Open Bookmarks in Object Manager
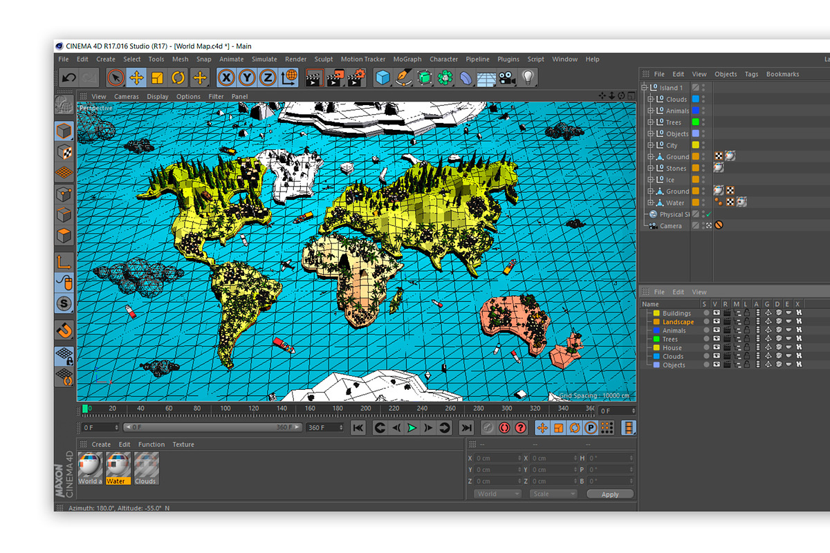 pyautogui.click(x=782, y=74)
